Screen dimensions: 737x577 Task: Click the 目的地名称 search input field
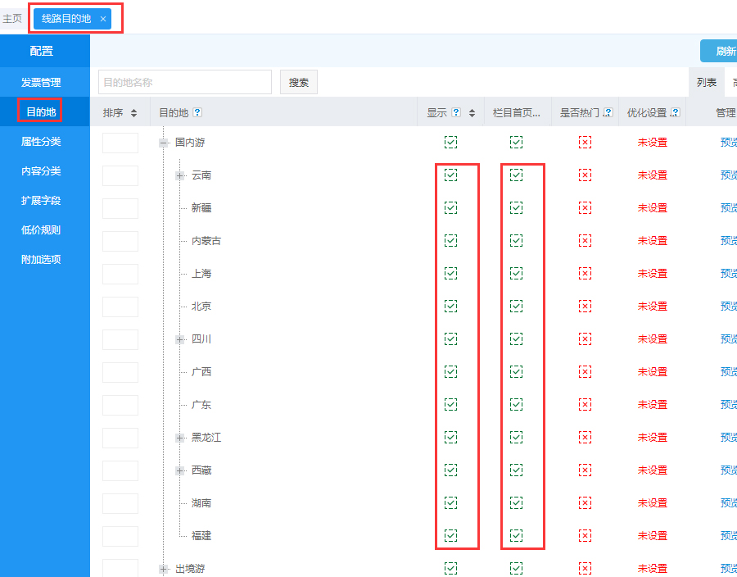pos(184,82)
